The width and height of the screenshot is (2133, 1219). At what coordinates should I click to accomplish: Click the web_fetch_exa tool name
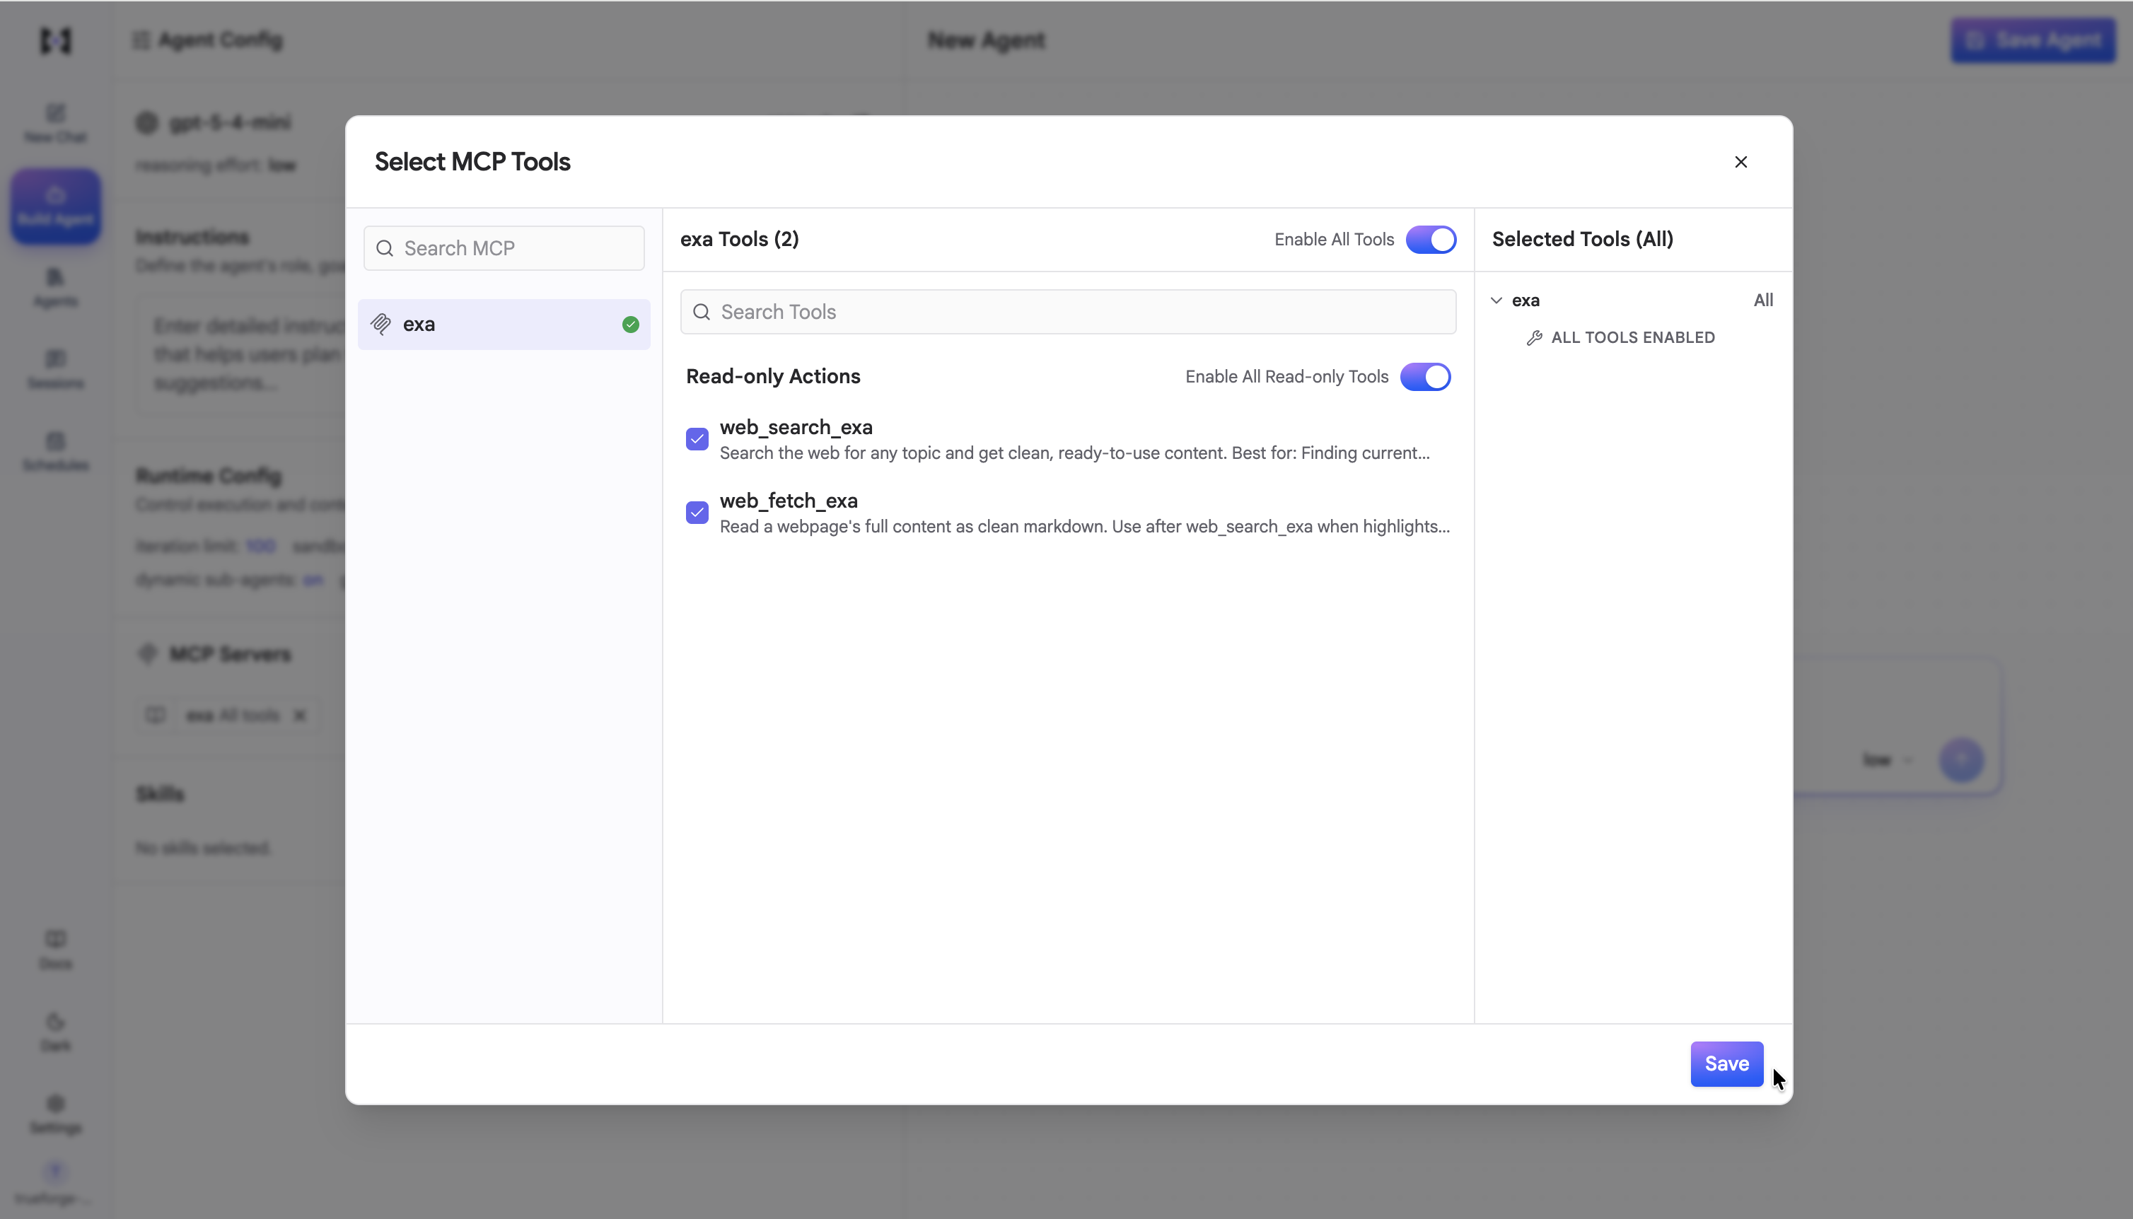pyautogui.click(x=788, y=501)
